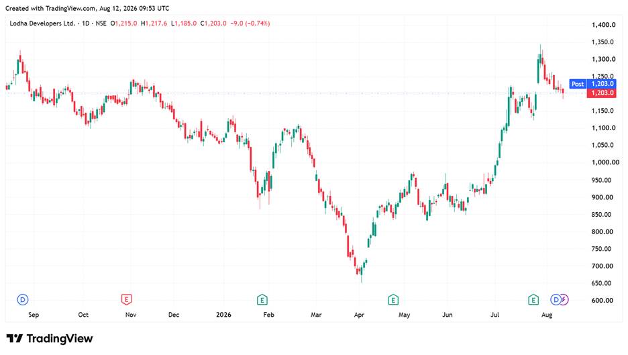Click the TradingView logo at the bottom
The image size is (628, 355).
[50, 339]
